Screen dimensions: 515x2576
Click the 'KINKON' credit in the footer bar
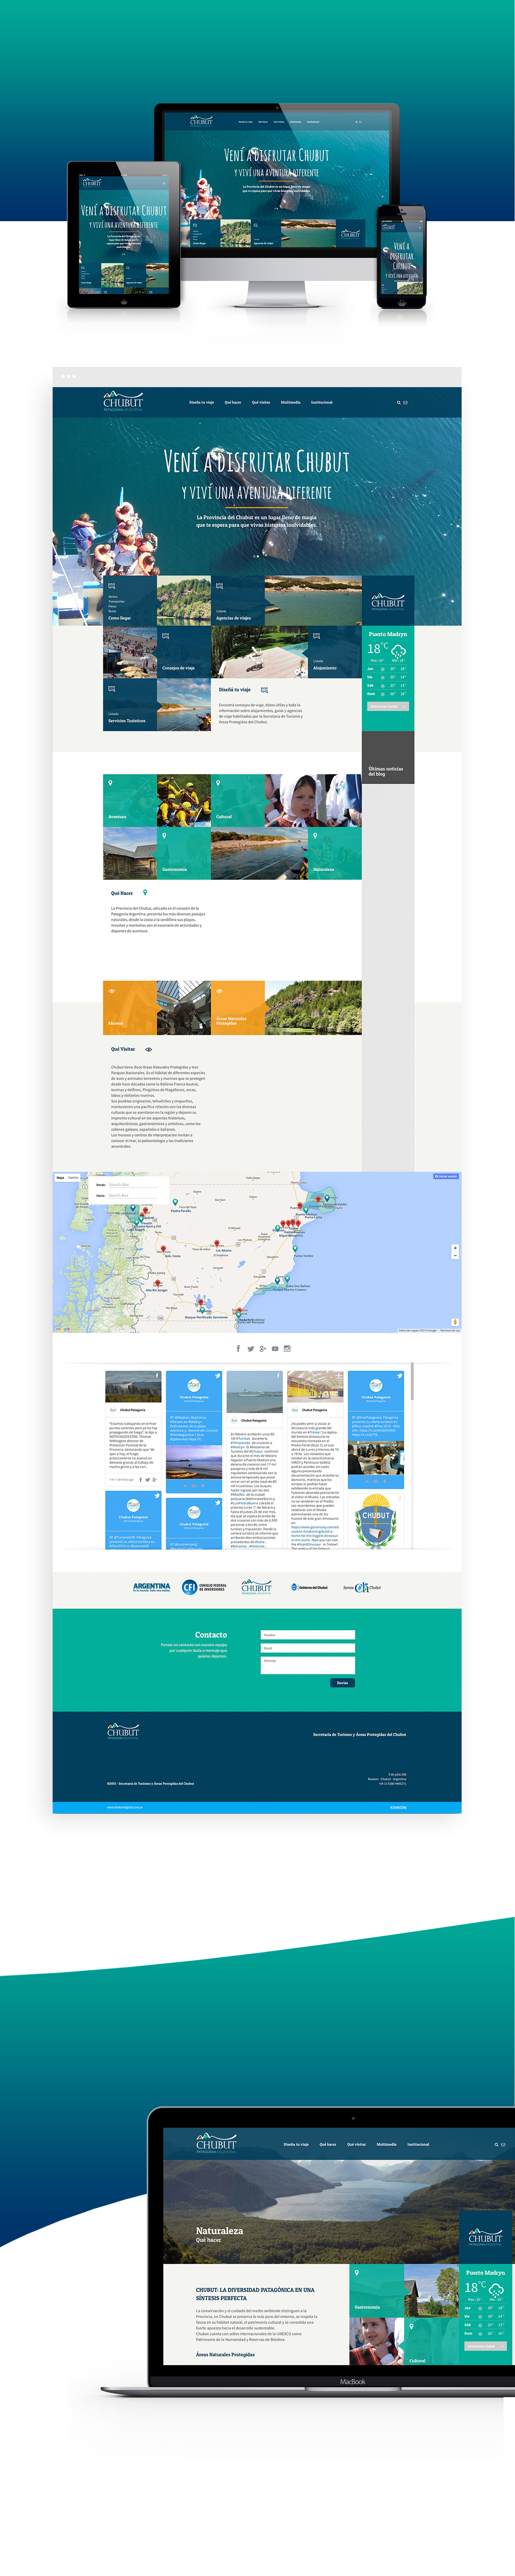pyautogui.click(x=398, y=1807)
